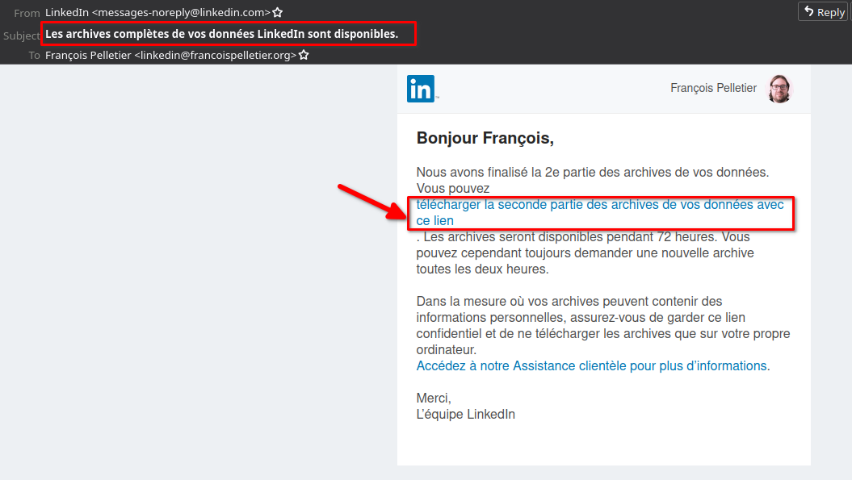The image size is (852, 480).
Task: Click the To header label
Action: coord(34,56)
